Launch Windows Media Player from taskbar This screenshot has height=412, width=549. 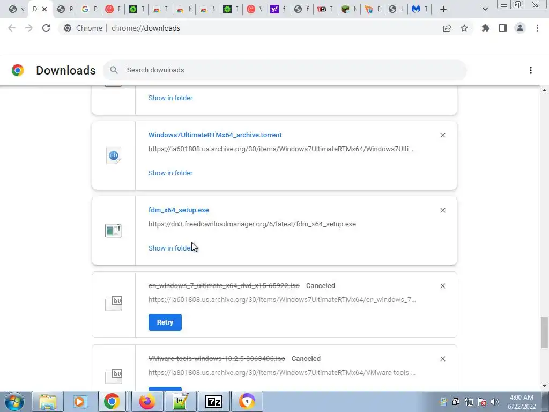click(x=79, y=401)
